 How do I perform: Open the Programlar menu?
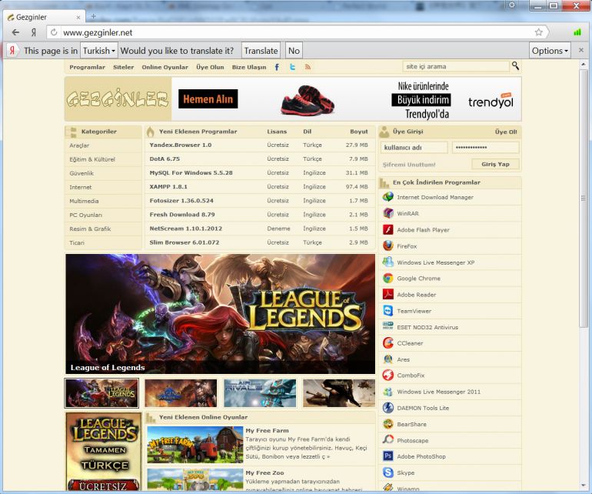87,67
